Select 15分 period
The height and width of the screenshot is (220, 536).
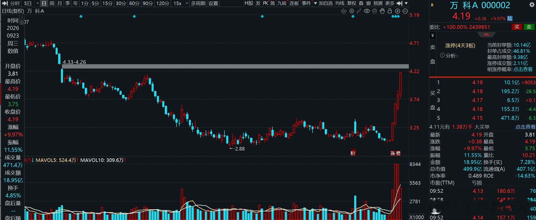[107, 3]
